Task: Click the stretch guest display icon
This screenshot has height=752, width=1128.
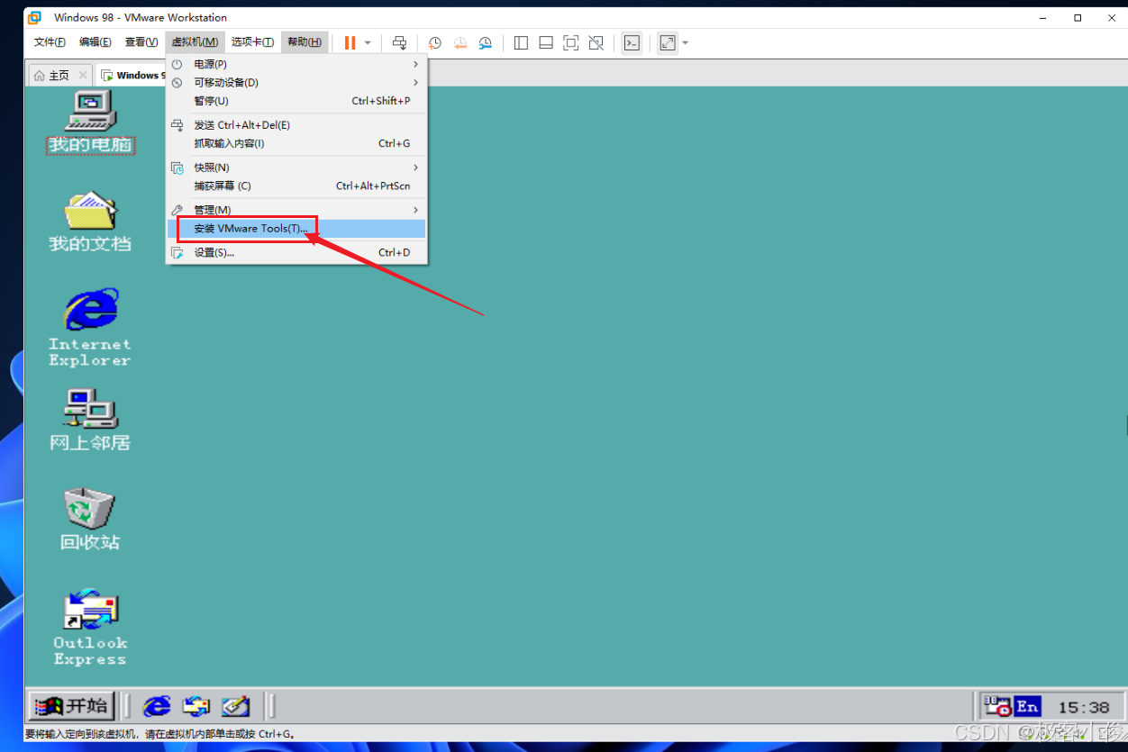Action: pos(667,42)
